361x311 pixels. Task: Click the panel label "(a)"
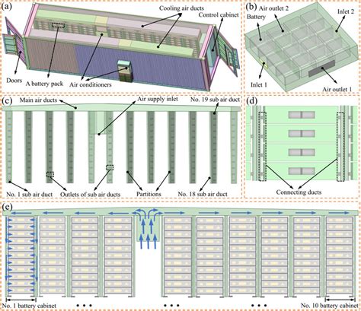[6, 6]
